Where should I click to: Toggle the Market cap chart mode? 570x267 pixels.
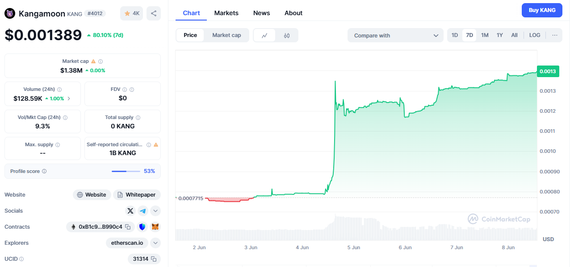[226, 35]
